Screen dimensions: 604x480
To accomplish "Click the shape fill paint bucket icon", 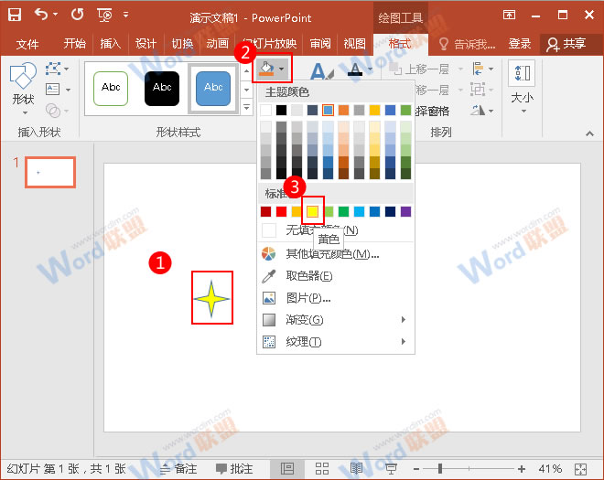I will tap(266, 69).
